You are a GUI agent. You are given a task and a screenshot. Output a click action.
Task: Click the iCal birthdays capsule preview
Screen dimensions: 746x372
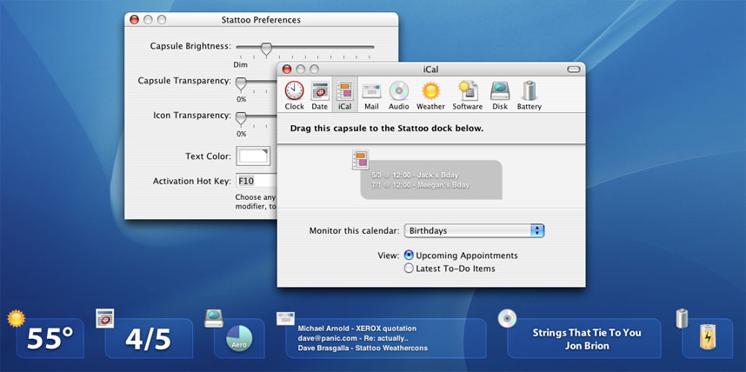pyautogui.click(x=430, y=179)
